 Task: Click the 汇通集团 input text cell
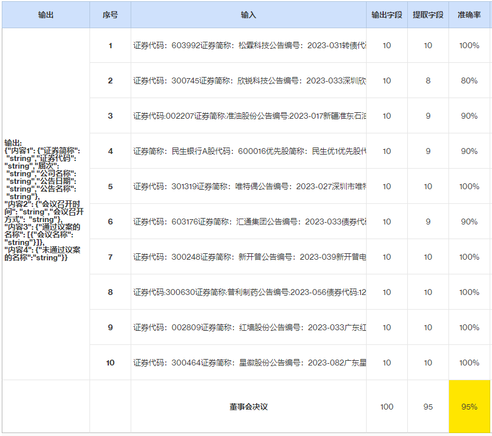click(248, 222)
